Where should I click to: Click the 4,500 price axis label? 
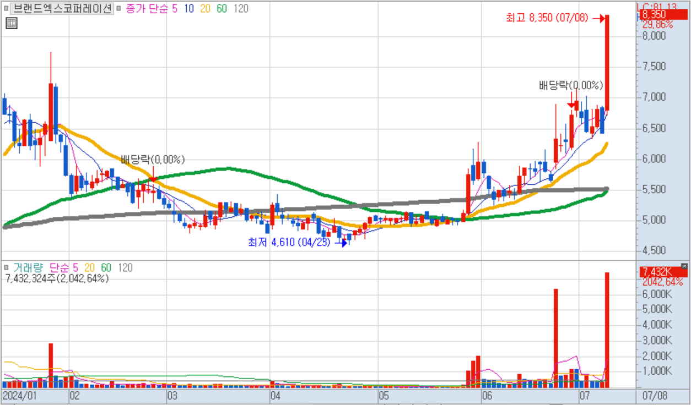pos(654,251)
